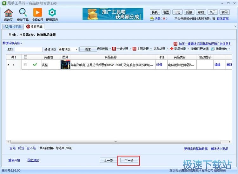Click the red 新 icon beside the help link

[x=175, y=44]
